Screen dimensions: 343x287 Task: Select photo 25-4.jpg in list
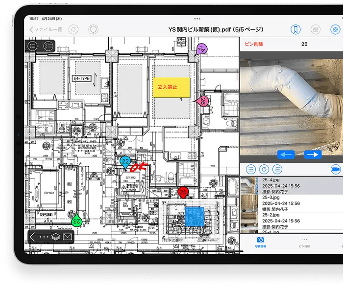(292, 186)
